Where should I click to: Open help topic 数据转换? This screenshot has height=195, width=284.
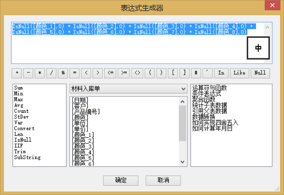[x=204, y=116]
